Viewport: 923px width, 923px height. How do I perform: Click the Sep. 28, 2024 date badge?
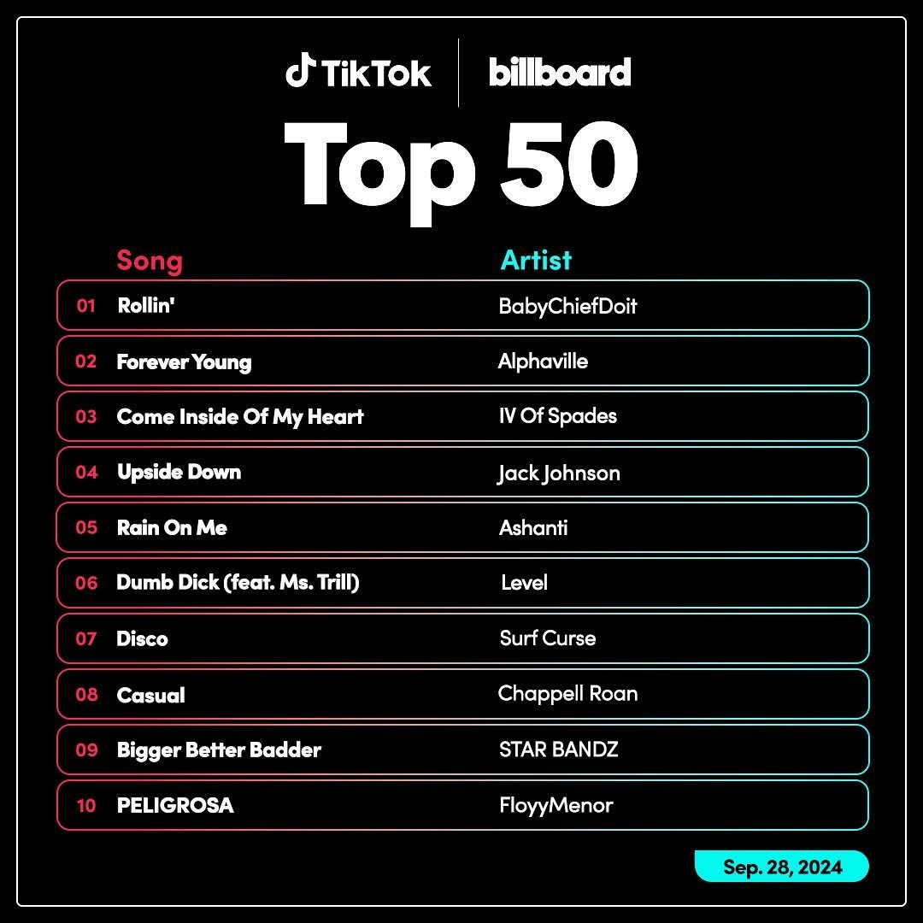pos(782,867)
